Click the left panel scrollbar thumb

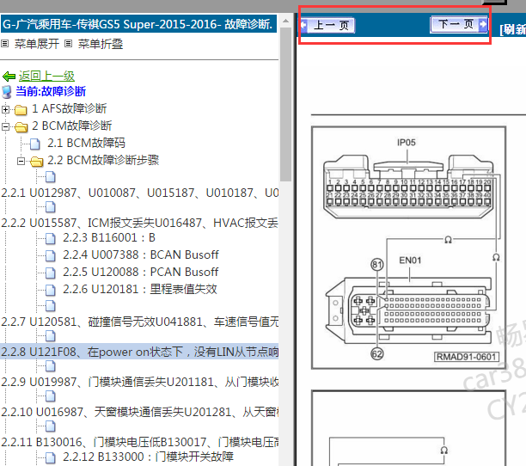(x=286, y=104)
